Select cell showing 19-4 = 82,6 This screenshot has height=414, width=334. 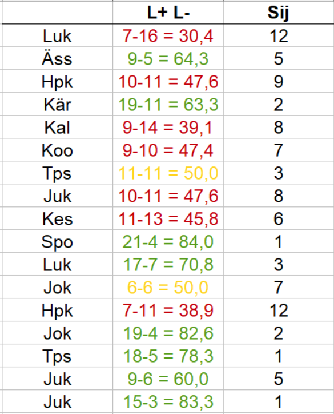[x=168, y=333]
